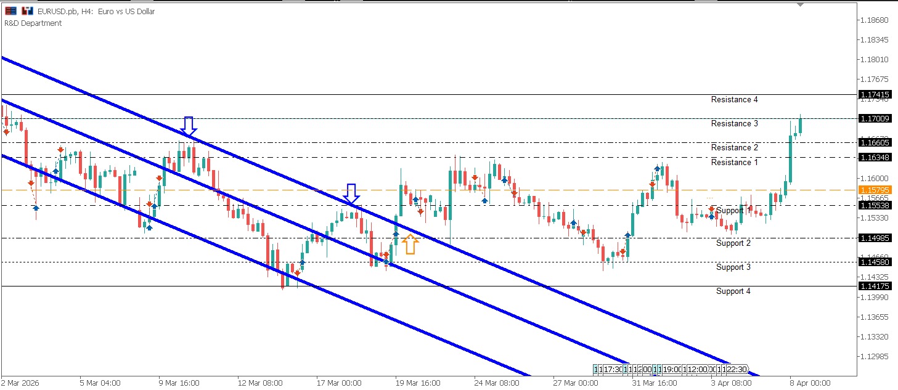Viewport: 898px width, 390px height.
Task: Click the Support 2 label
Action: click(x=732, y=243)
